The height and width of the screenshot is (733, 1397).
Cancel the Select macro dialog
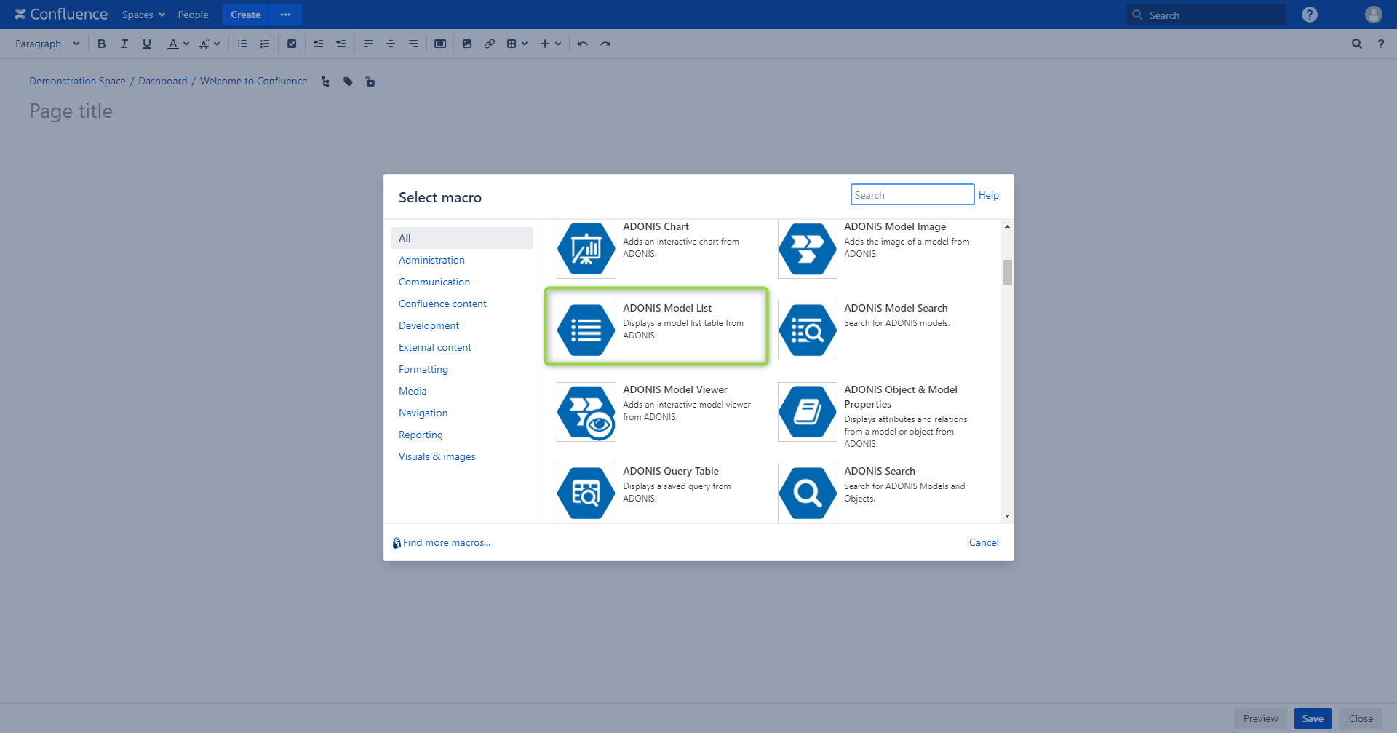tap(984, 542)
